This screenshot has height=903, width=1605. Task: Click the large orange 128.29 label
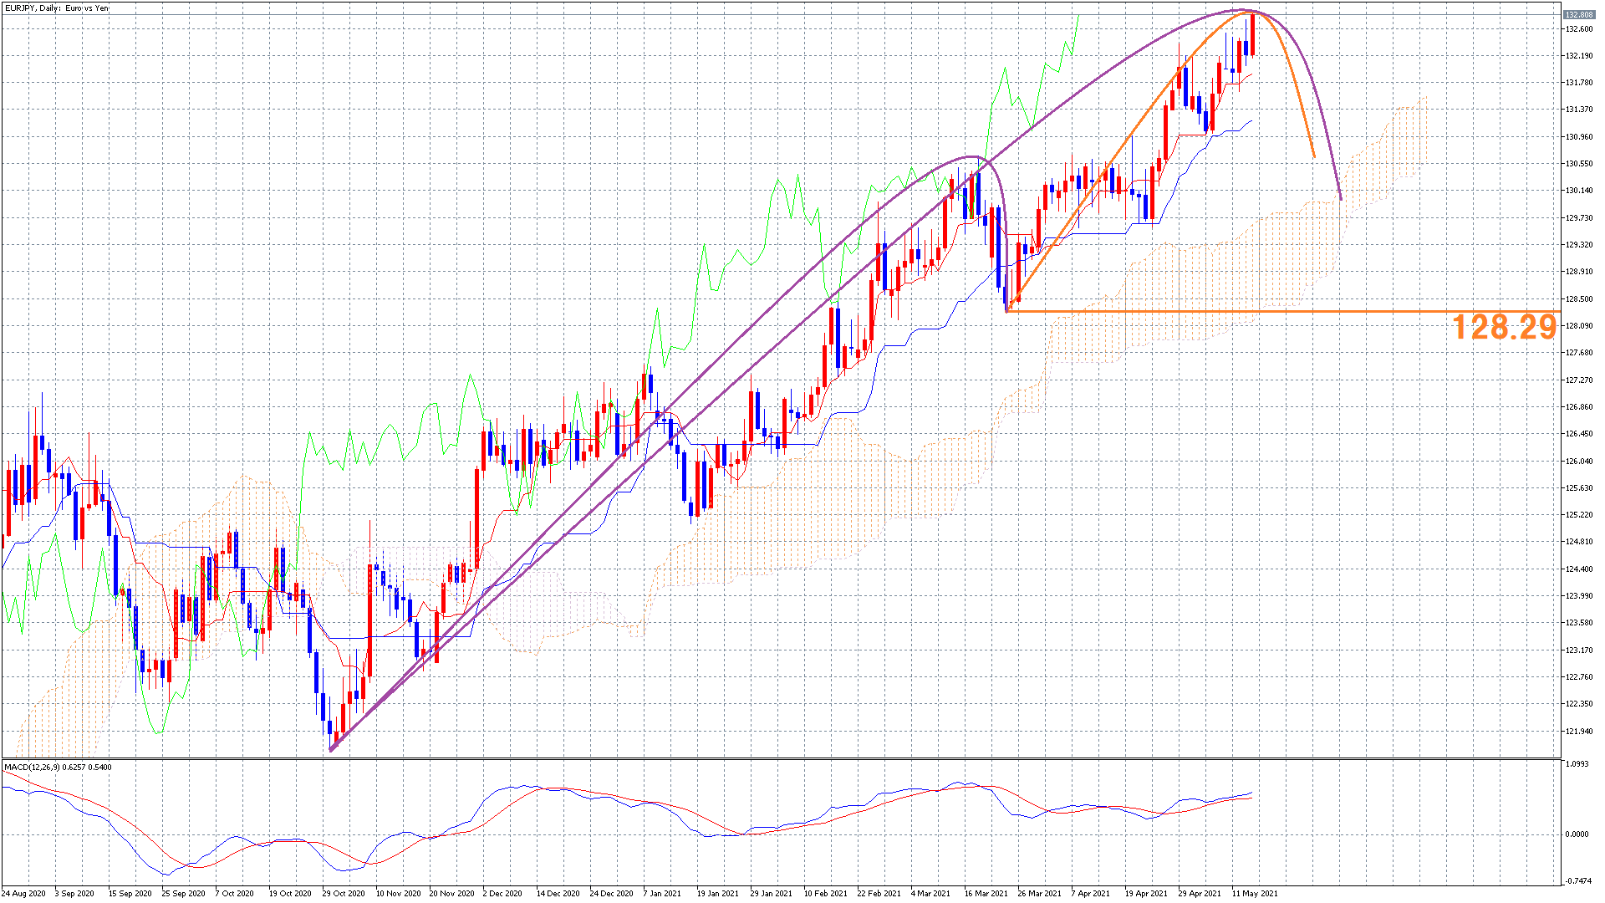pyautogui.click(x=1504, y=327)
